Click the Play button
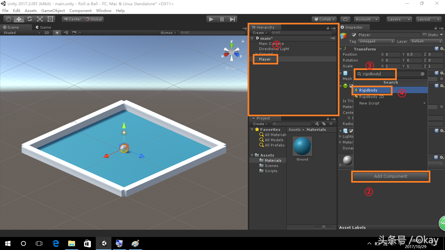Viewport: 445px width, 250px height. click(211, 19)
